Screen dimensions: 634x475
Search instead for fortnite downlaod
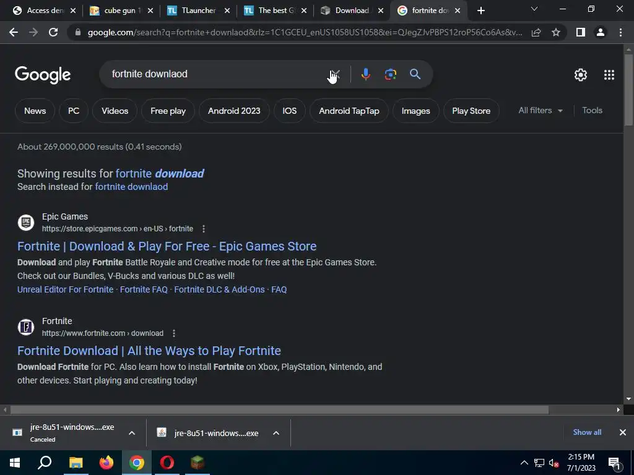131,187
